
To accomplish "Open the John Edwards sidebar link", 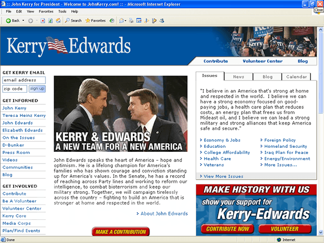I will click(18, 123).
